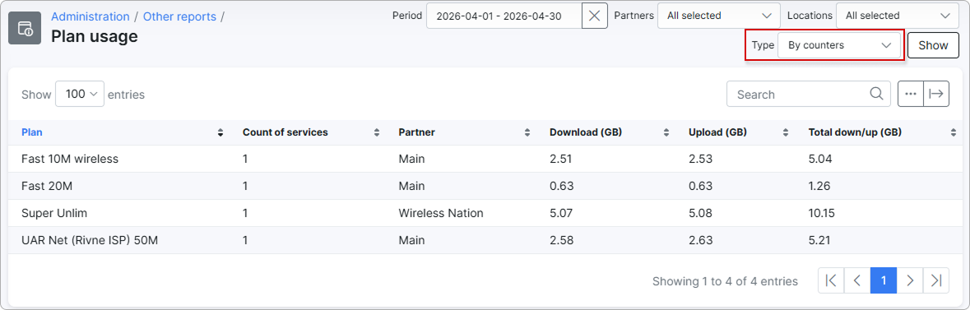Image resolution: width=970 pixels, height=310 pixels.
Task: Open the Other reports breadcrumb link
Action: click(179, 16)
